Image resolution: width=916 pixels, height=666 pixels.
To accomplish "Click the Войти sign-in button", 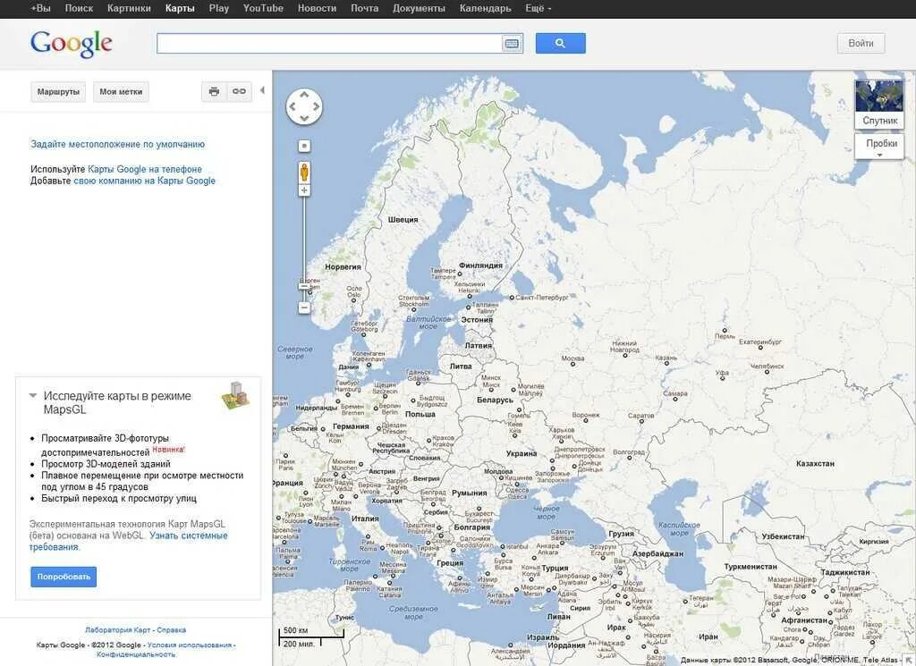I will click(x=861, y=43).
